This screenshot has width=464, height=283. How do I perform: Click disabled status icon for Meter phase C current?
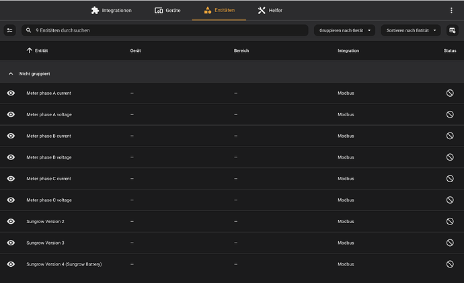coord(450,179)
